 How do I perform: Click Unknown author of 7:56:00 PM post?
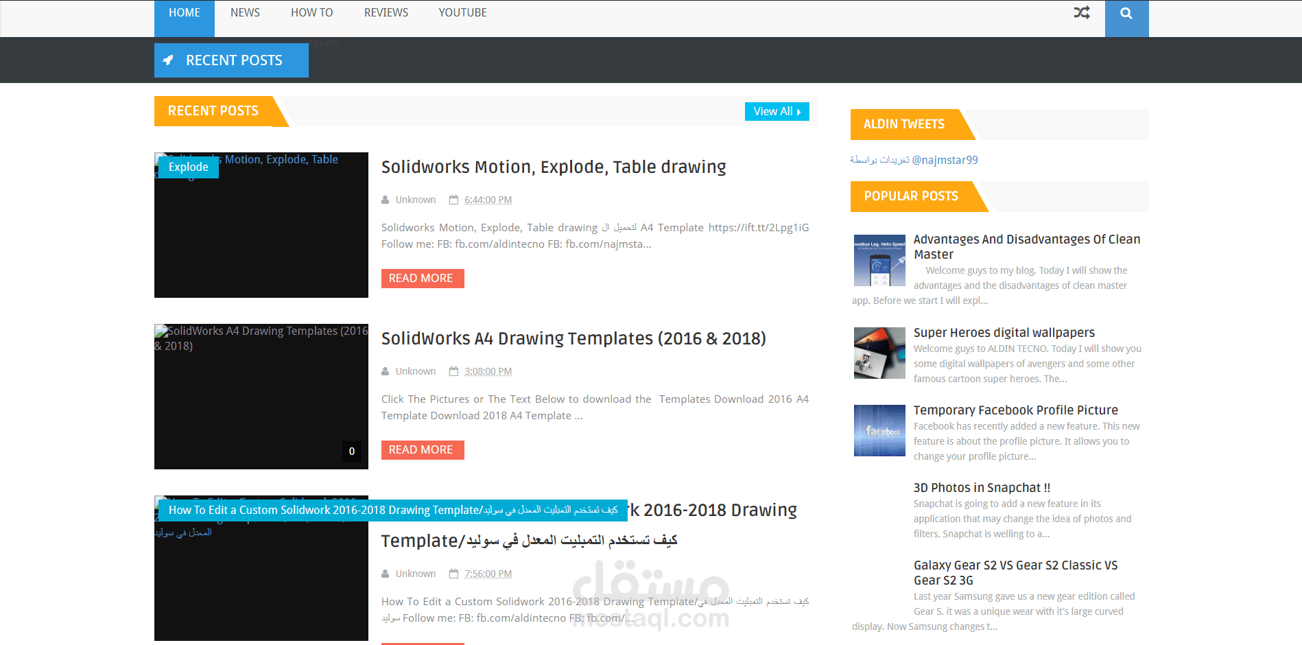(416, 574)
